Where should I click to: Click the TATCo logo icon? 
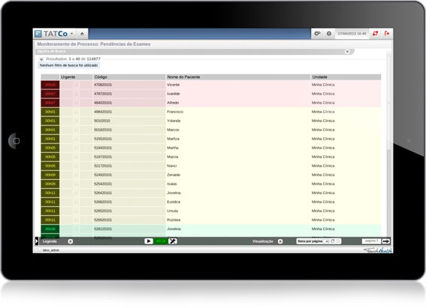click(38, 34)
